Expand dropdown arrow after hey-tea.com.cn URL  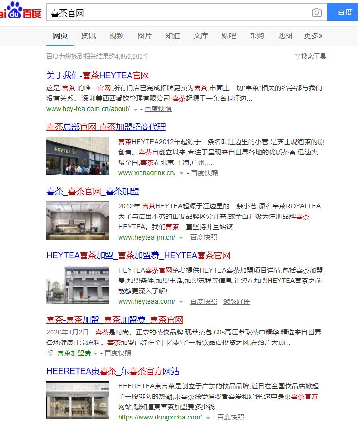click(x=135, y=110)
